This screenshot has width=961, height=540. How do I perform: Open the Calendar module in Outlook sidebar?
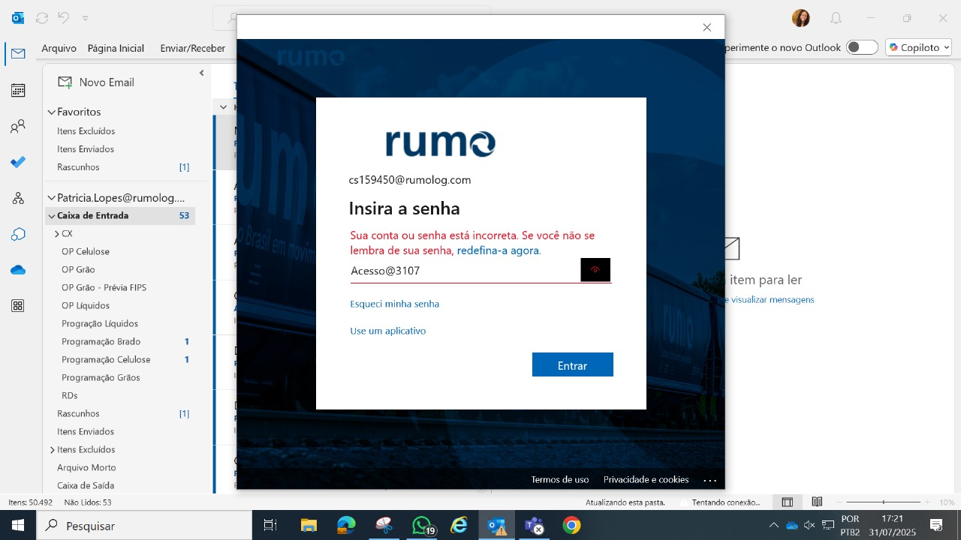18,90
